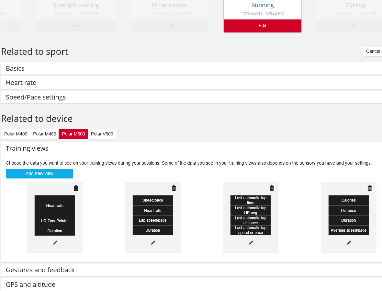Click Distance field in fourth view
The width and height of the screenshot is (382, 291).
(348, 211)
